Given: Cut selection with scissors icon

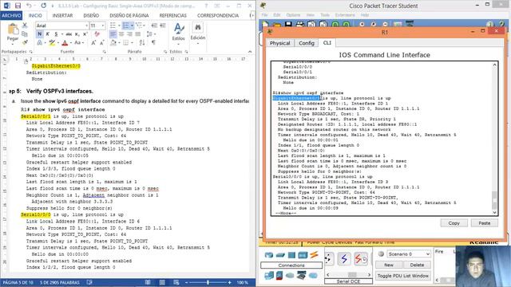Looking at the screenshot, I should point(25,26).
